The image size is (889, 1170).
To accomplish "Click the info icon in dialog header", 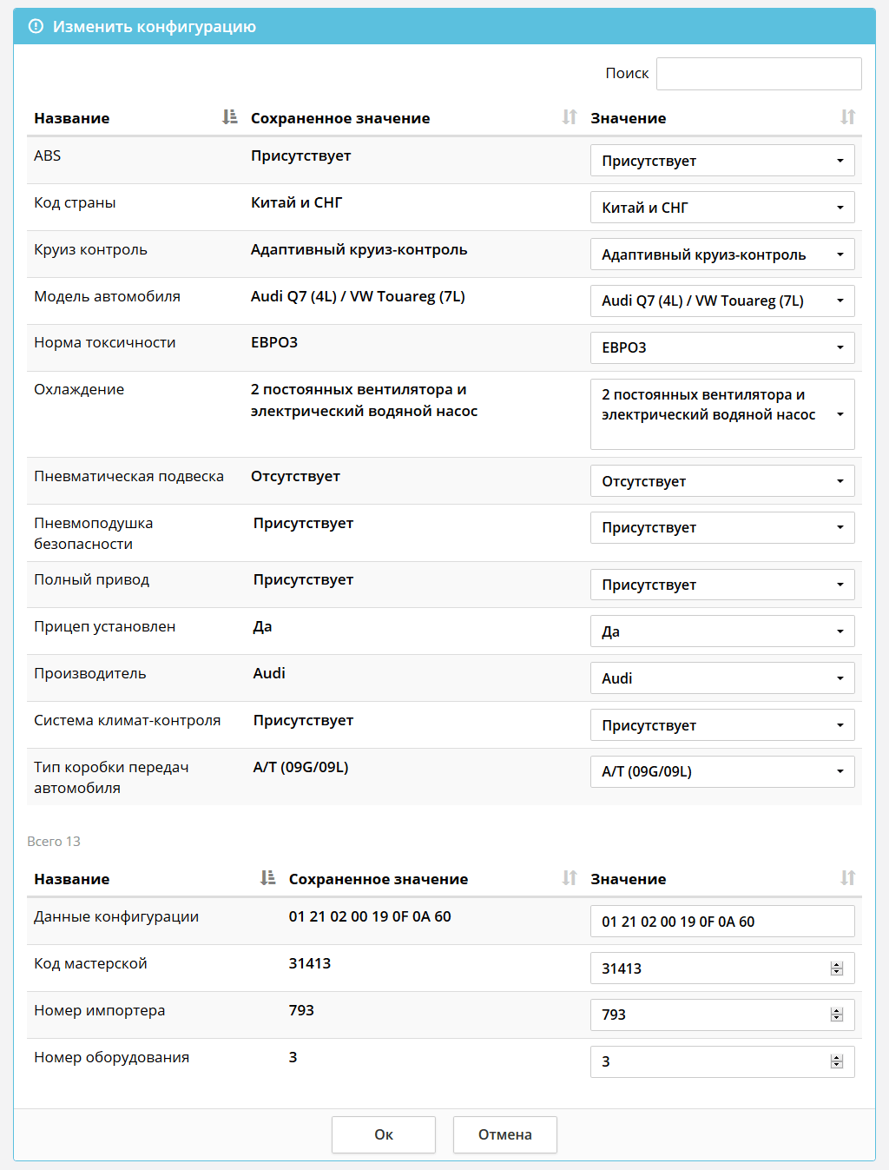I will pos(36,27).
